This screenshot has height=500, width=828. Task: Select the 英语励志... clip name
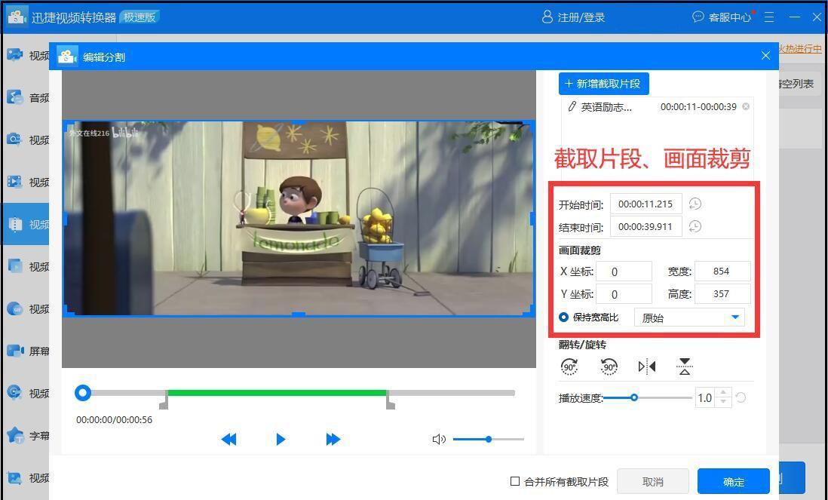click(x=606, y=107)
